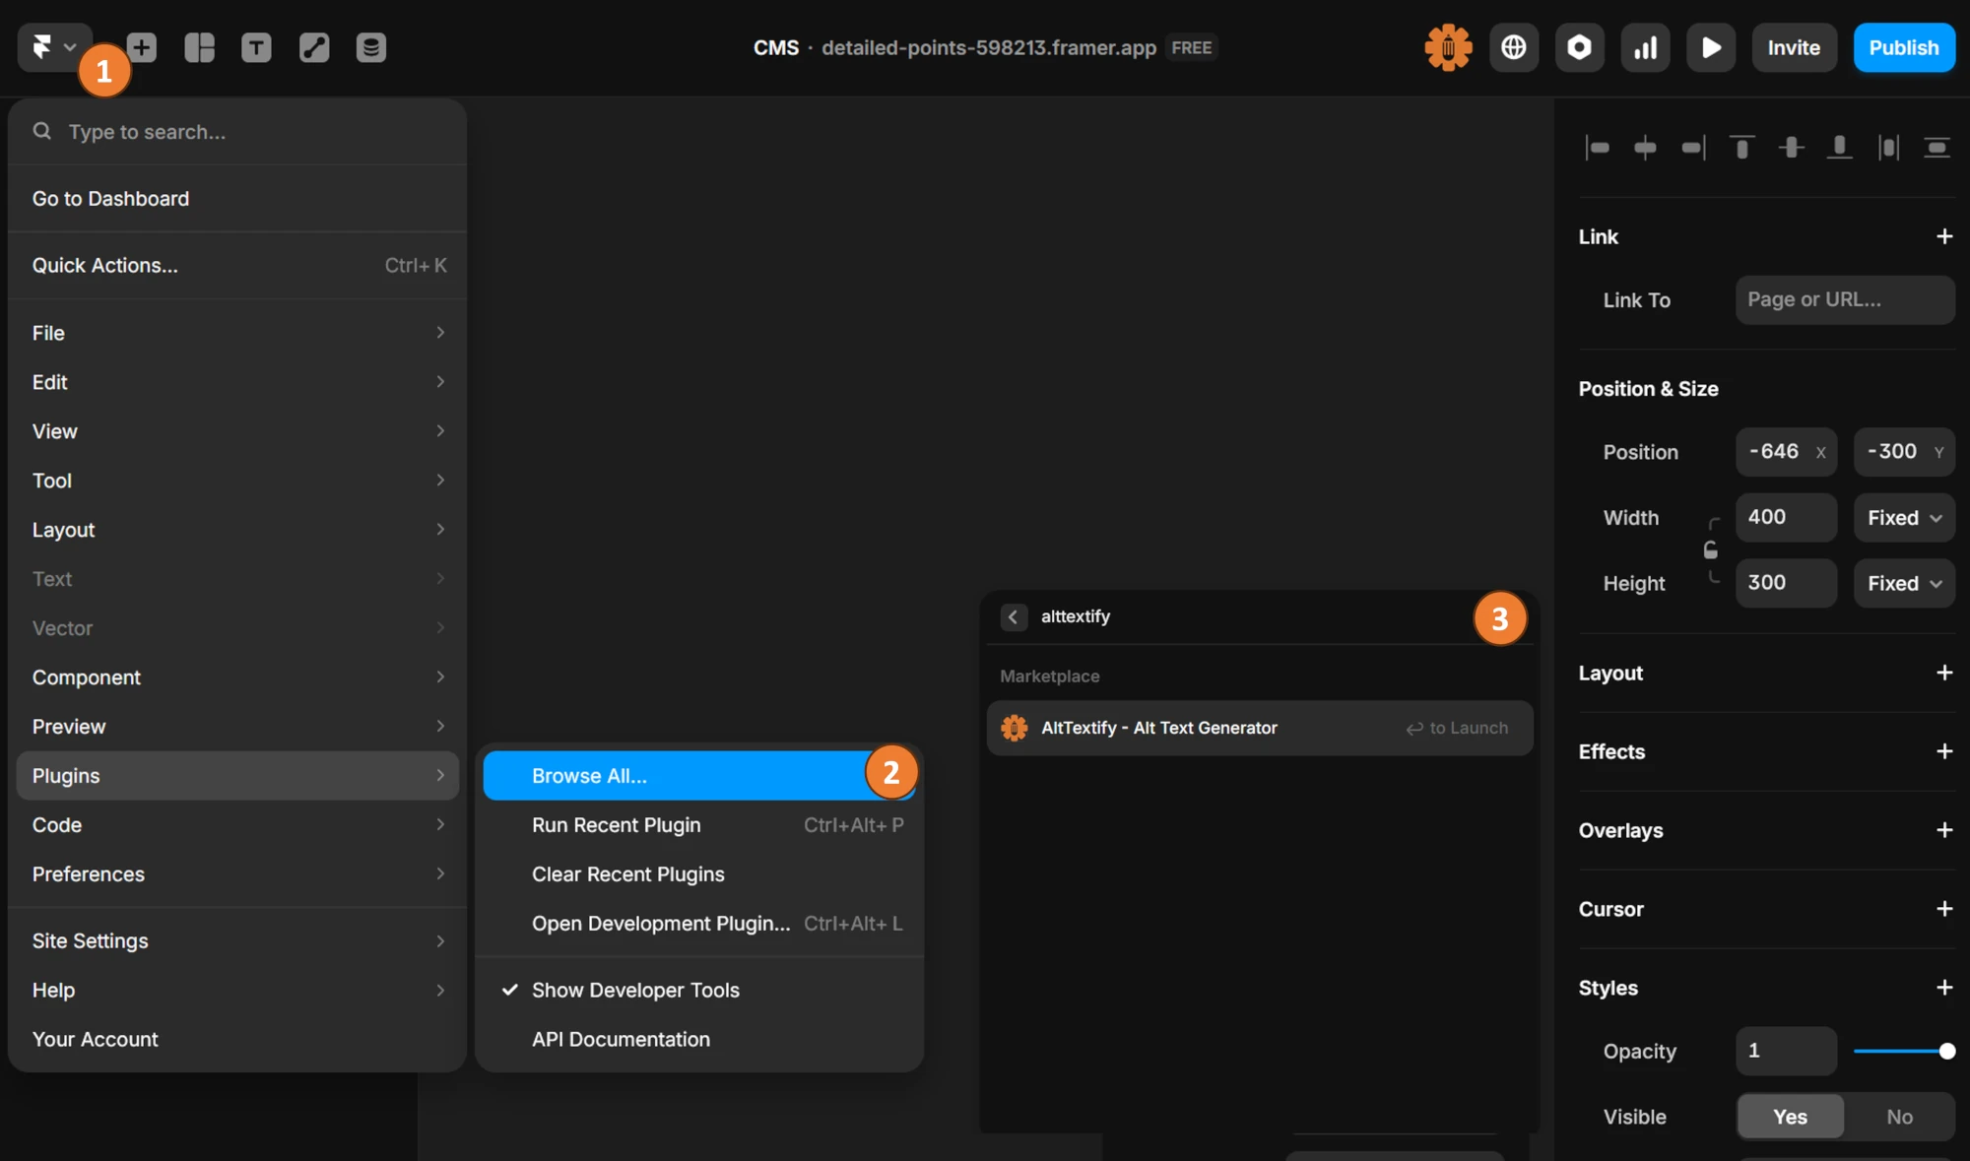Open the Width Fixed dropdown
Screen dimensions: 1970x1161
coord(1901,517)
